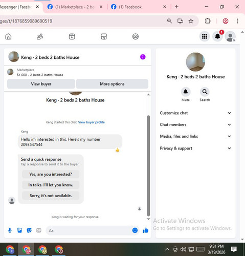The width and height of the screenshot is (245, 256).
Task: Click the conversation header listing thumbnail
Action: click(x=14, y=57)
